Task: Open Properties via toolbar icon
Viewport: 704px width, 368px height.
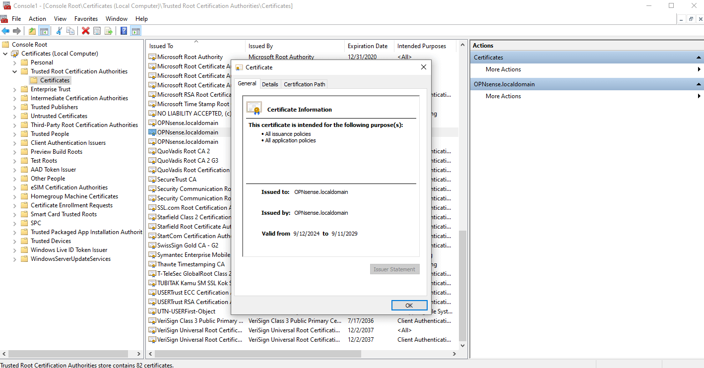Action: click(x=97, y=31)
